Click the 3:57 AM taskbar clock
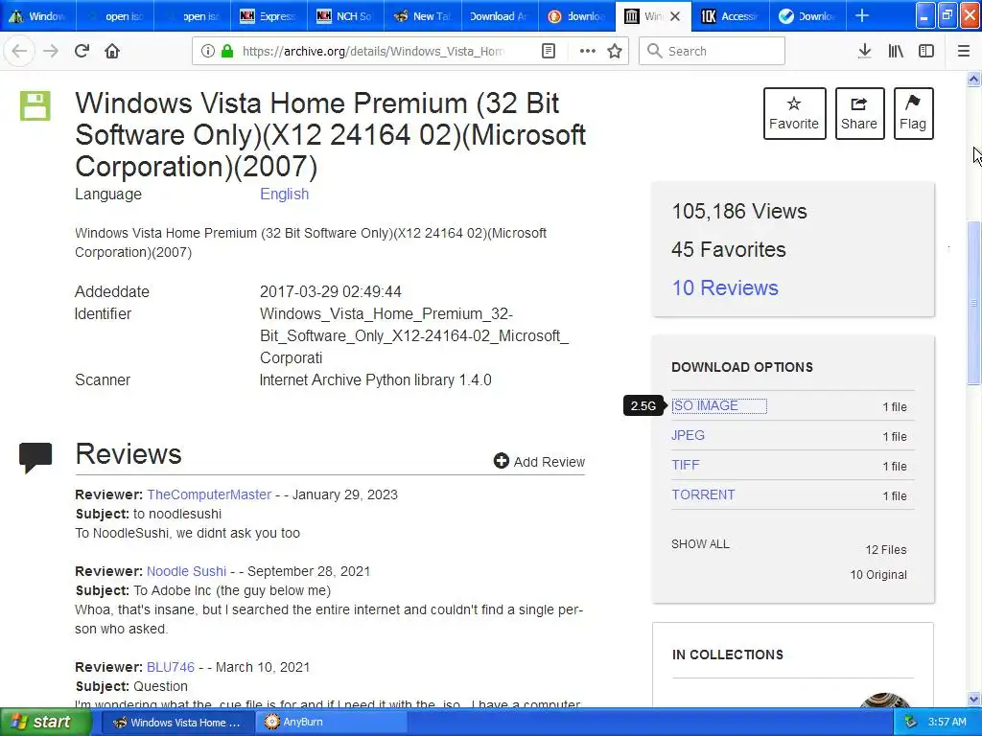This screenshot has width=982, height=736. tap(947, 723)
